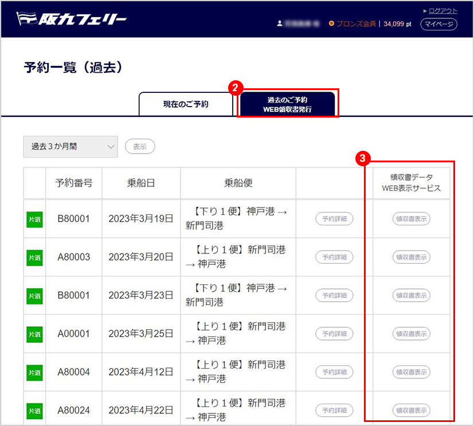Open マイページ from the header
The image size is (474, 426).
[x=438, y=24]
